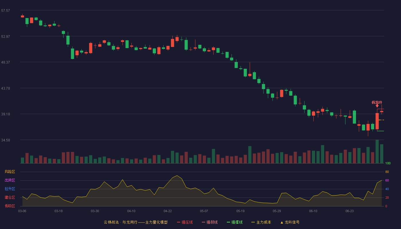Select the 建仓区 zone label
The height and width of the screenshot is (229, 401).
[x=10, y=198]
